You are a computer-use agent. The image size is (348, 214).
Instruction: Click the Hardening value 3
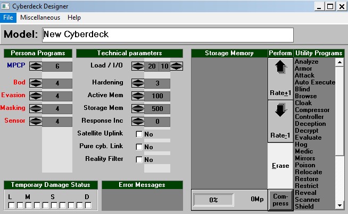(x=158, y=83)
